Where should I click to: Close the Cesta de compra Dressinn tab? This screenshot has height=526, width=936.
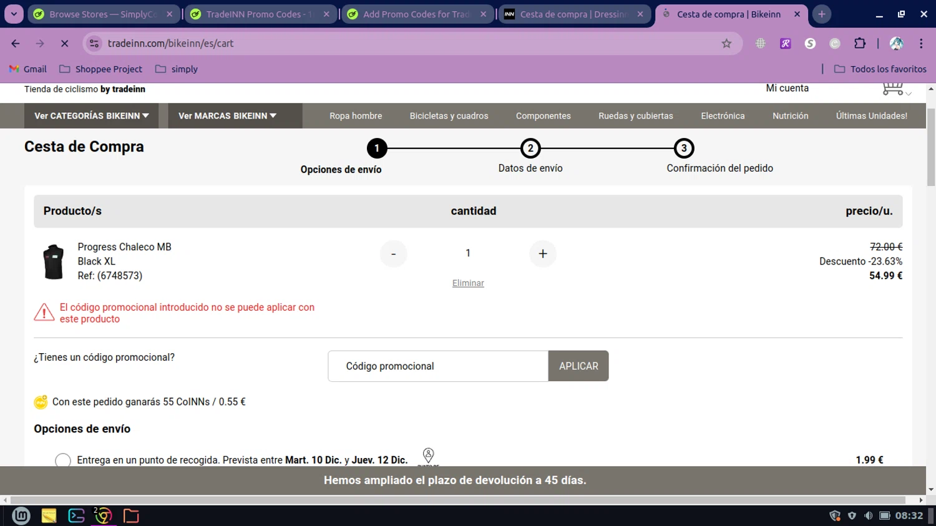point(640,14)
